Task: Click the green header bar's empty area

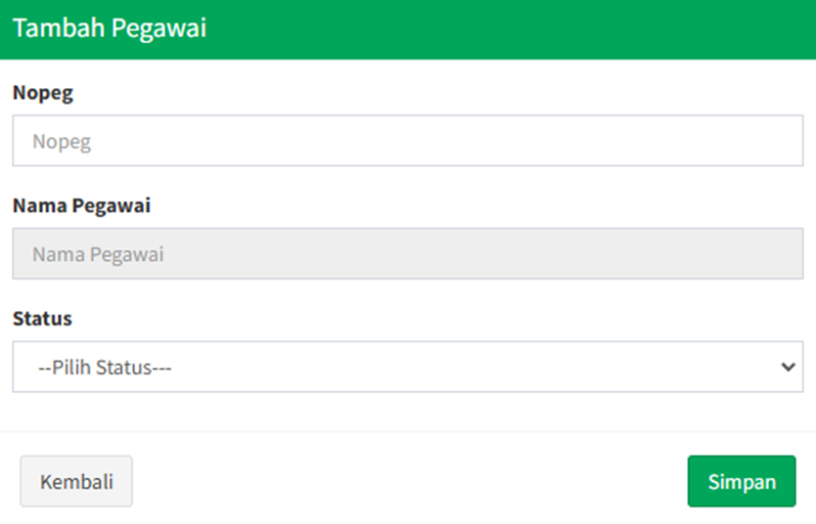Action: point(509,28)
